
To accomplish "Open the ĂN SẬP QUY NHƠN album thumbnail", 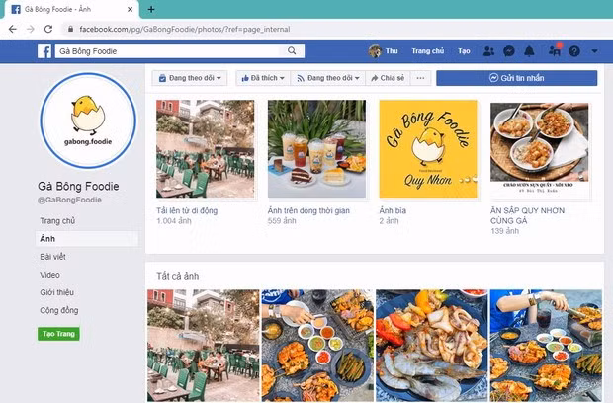I will coord(540,150).
